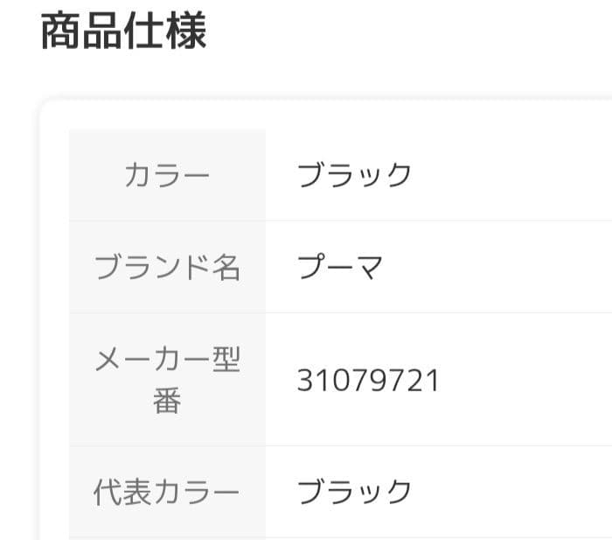Select the model number 31079721
Viewport: 612px width, 540px height.
(368, 381)
